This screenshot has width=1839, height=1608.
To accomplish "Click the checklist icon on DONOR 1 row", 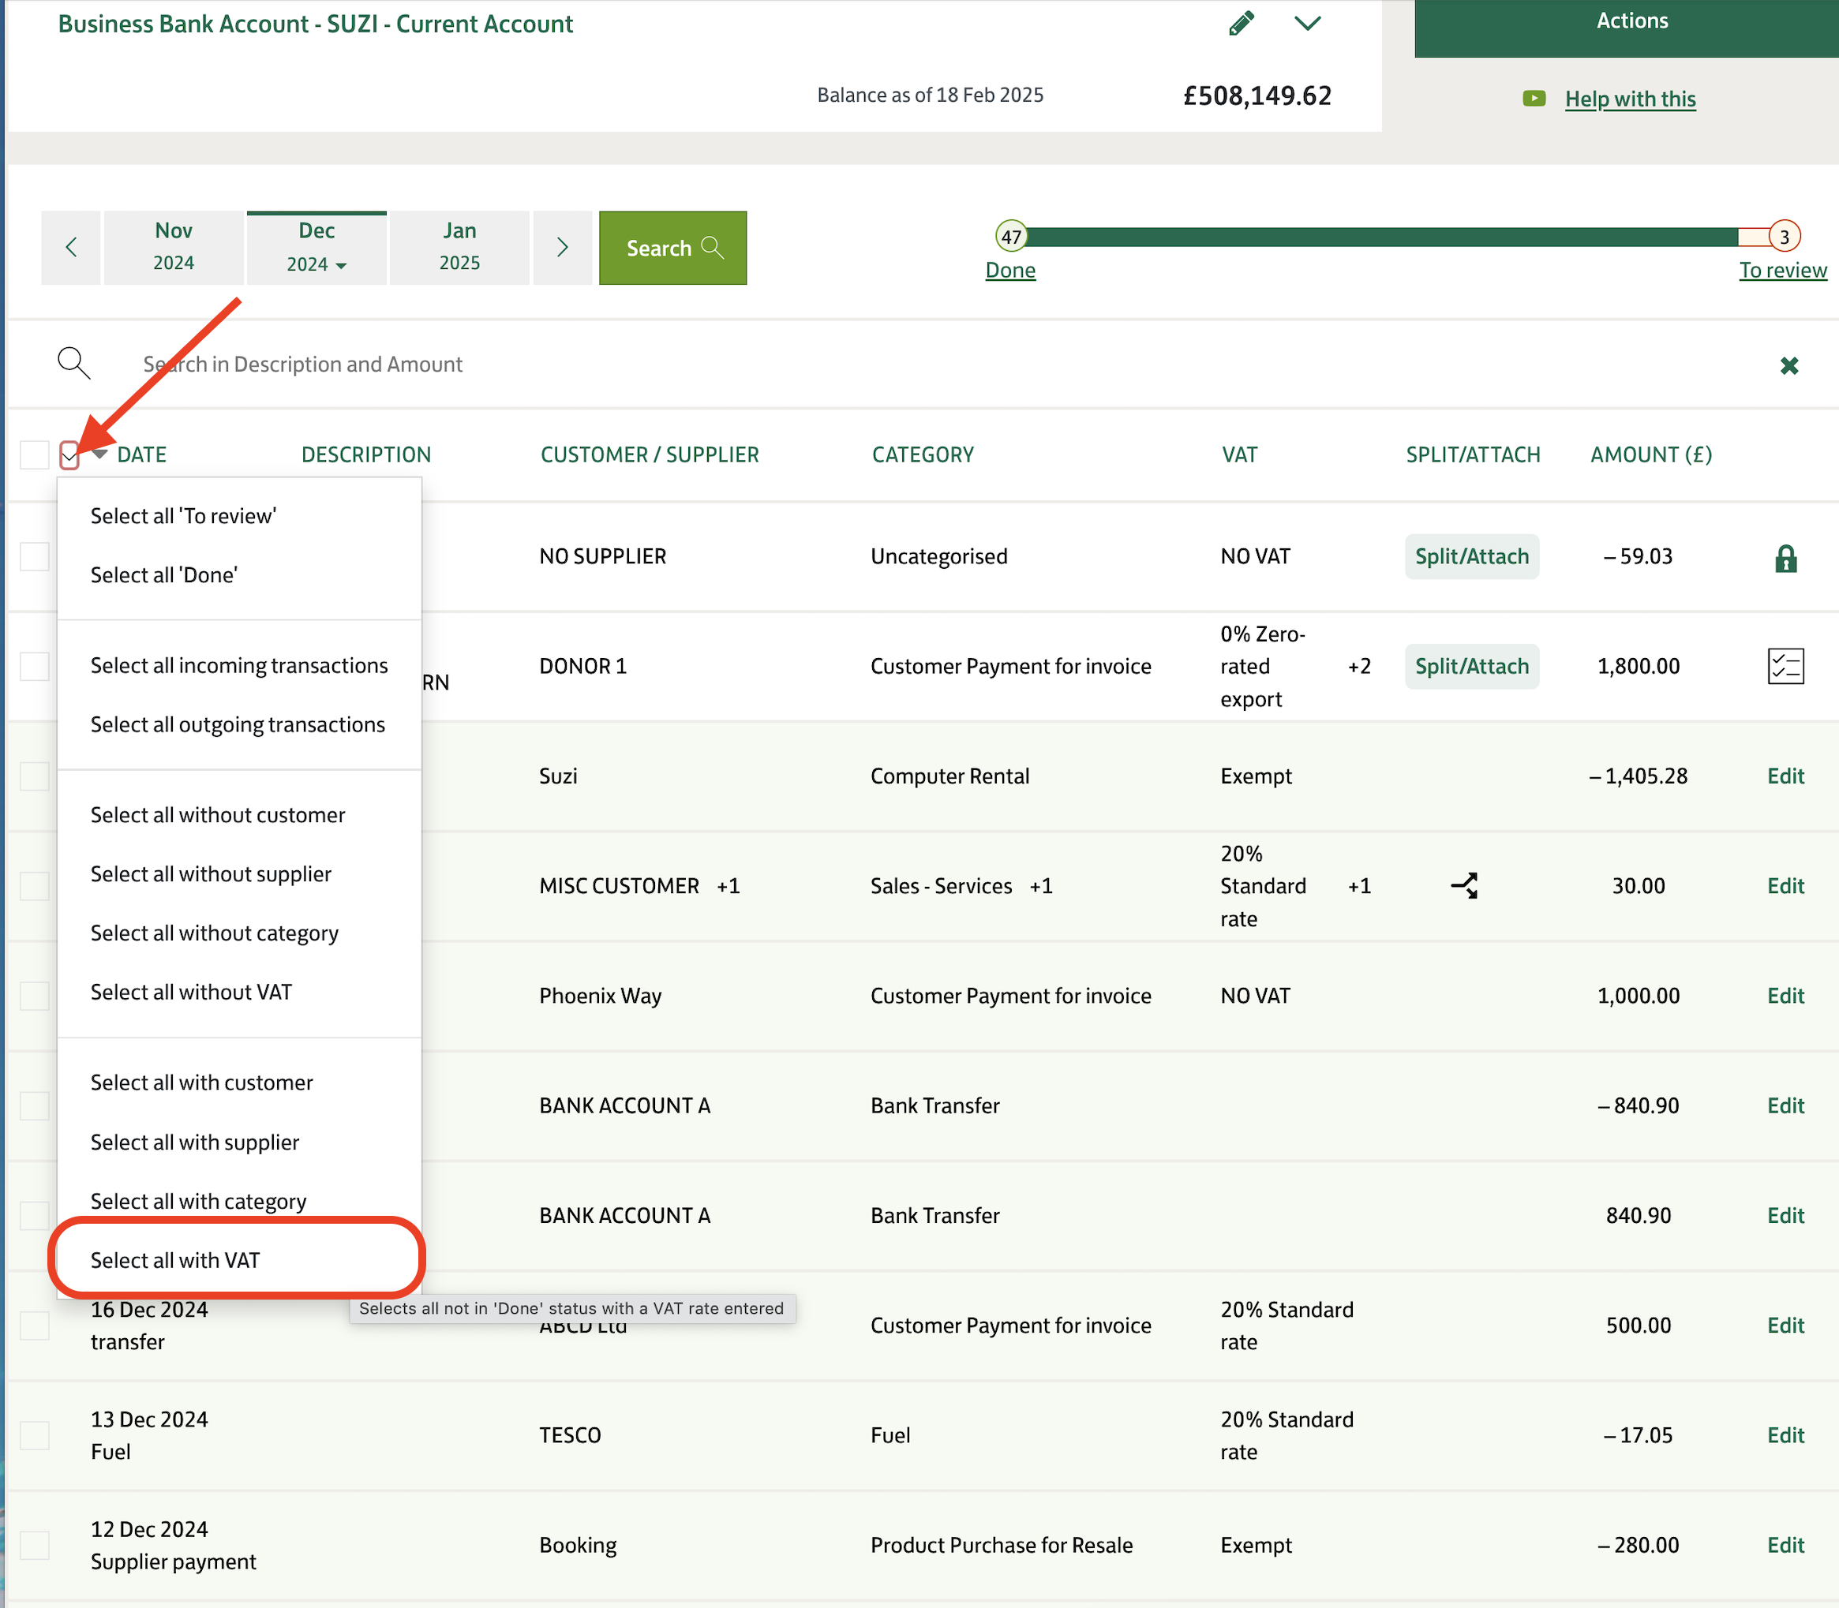I will 1785,667.
